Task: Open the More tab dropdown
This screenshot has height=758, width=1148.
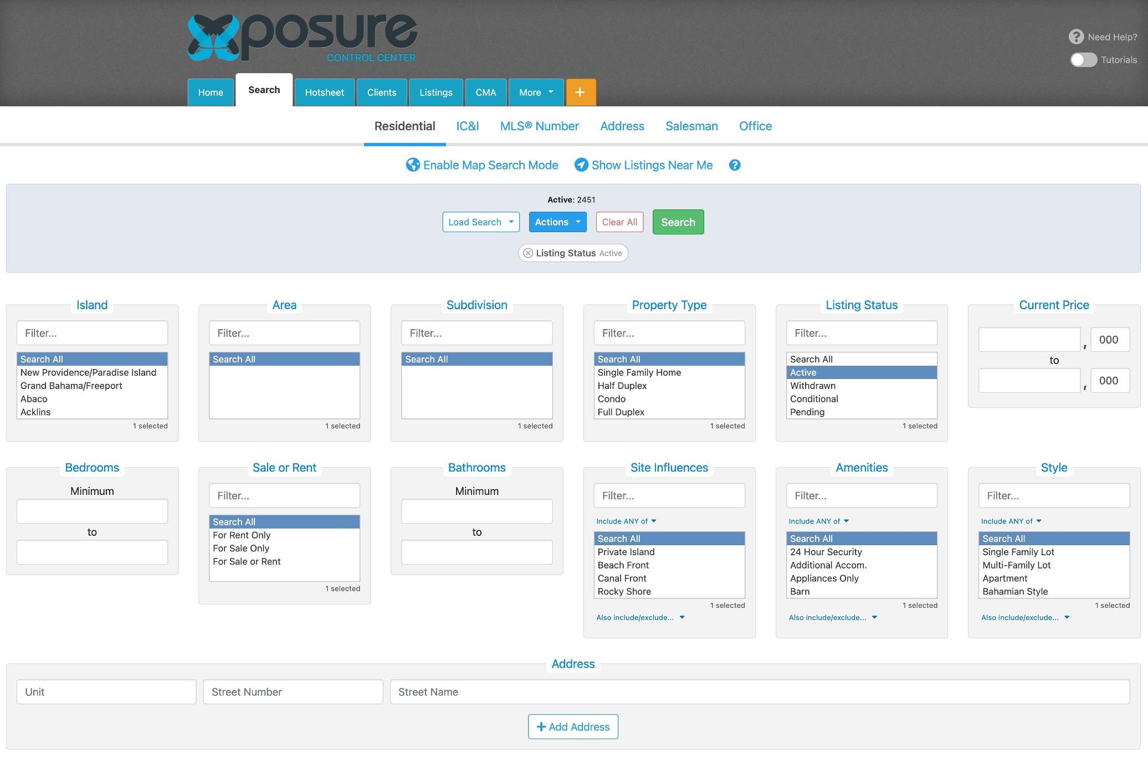Action: coord(536,93)
